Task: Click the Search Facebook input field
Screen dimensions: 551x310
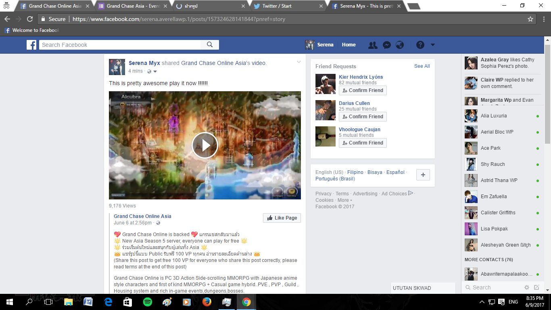Action: pos(120,45)
